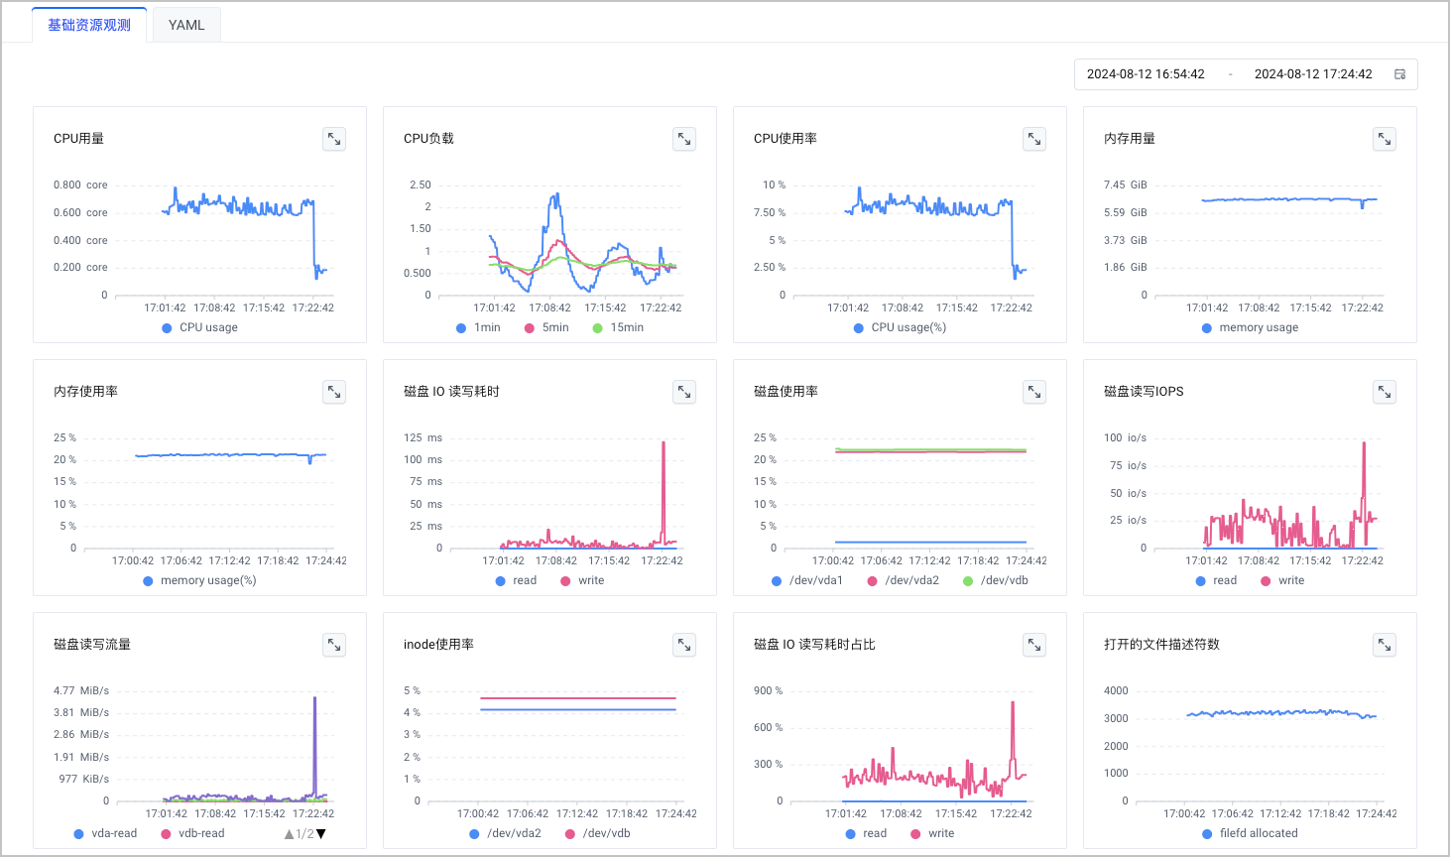Toggle read legend in 磁盘 IO 读写耗时

pos(516,580)
